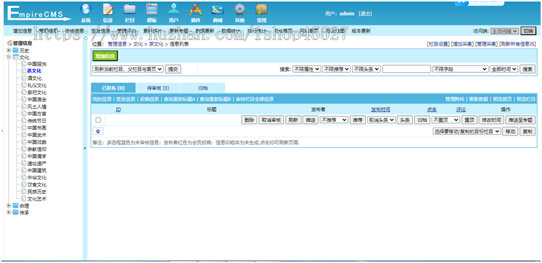The height and width of the screenshot is (263, 542).
Task: Click the 搜索 button
Action: pos(528,69)
